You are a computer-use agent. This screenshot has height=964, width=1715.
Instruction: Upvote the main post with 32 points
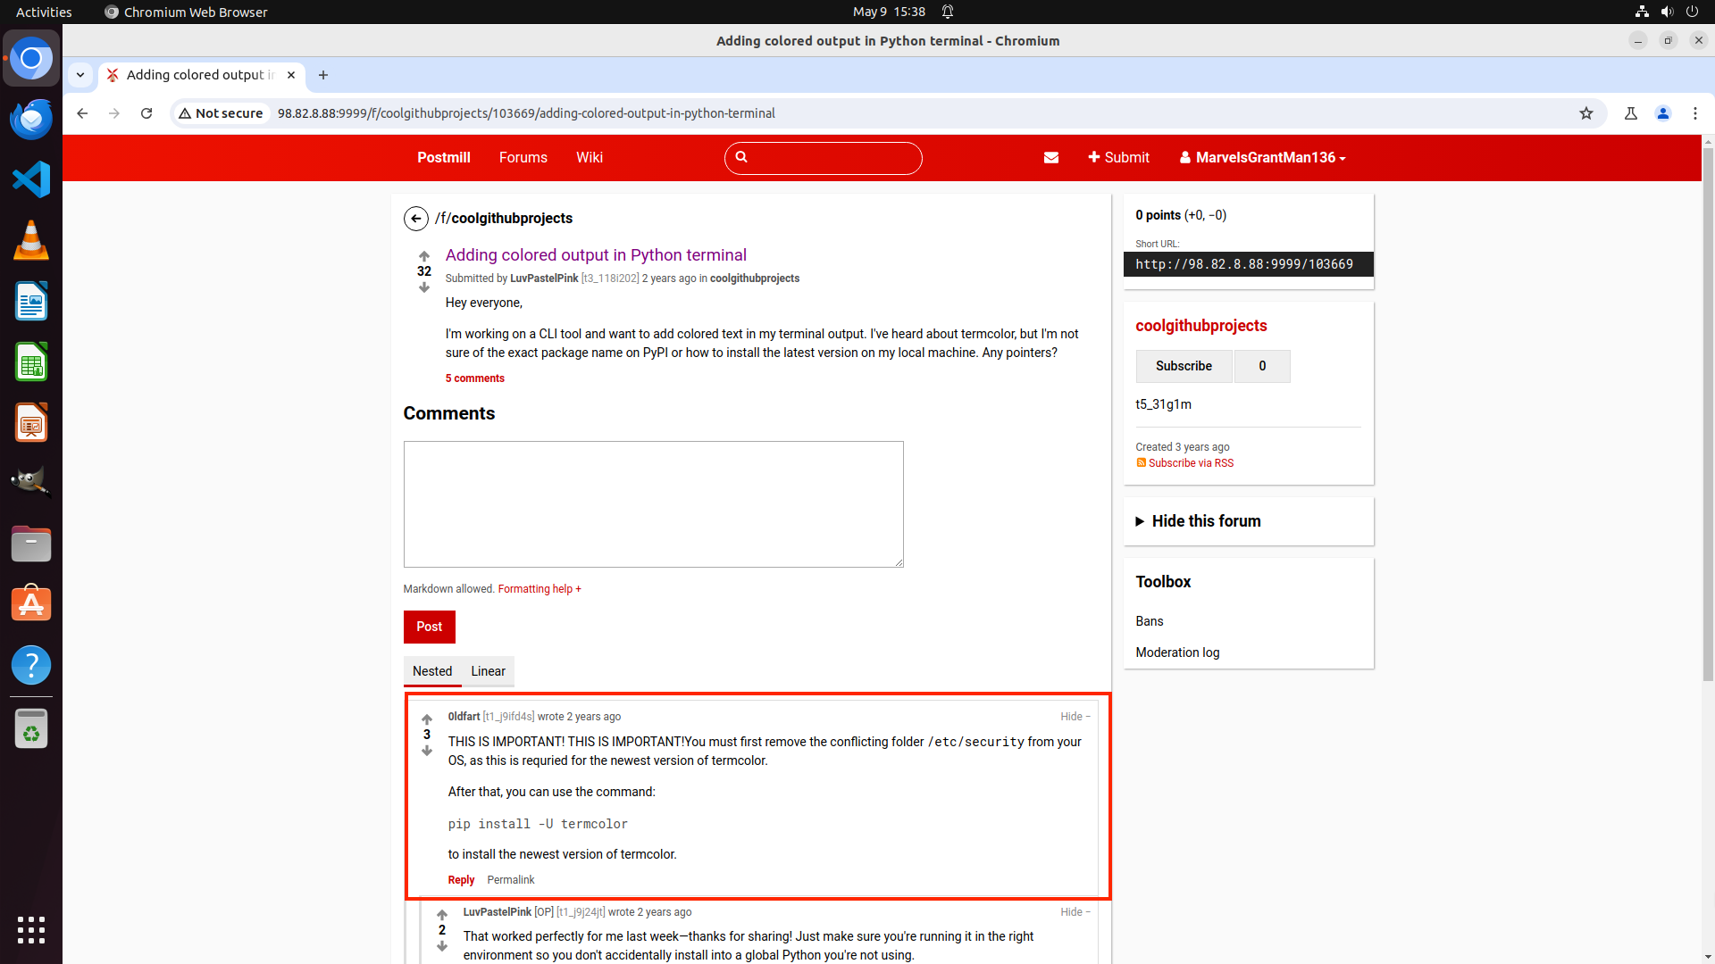(424, 256)
